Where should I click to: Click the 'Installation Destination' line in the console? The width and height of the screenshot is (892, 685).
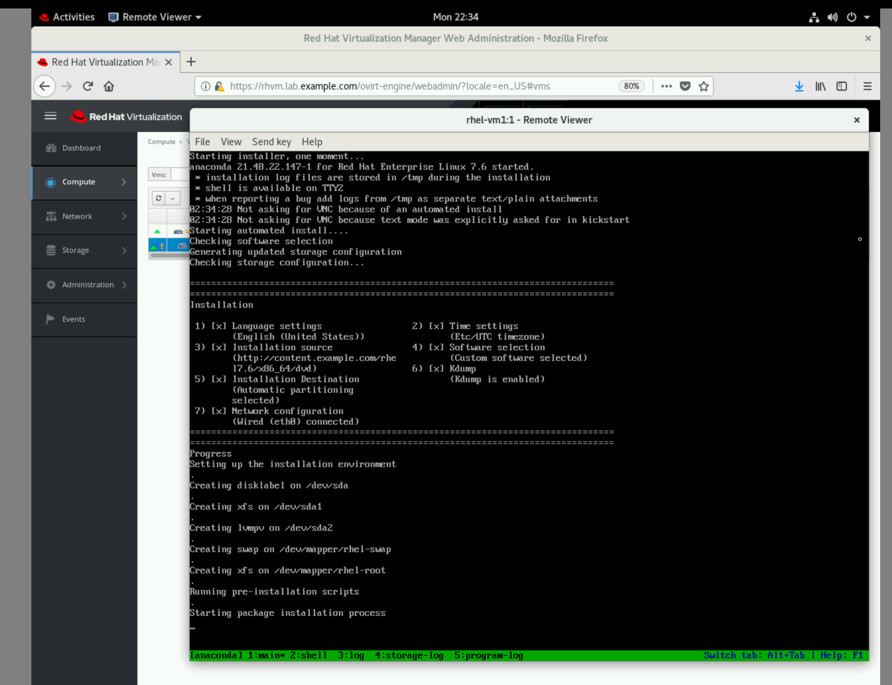click(277, 380)
